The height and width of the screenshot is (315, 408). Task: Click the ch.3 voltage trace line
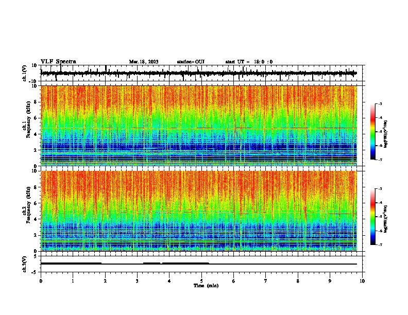pyautogui.click(x=199, y=264)
